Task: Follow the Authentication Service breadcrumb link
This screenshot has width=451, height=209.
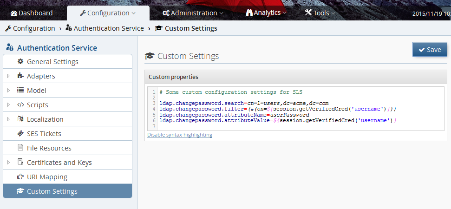Action: coord(109,28)
